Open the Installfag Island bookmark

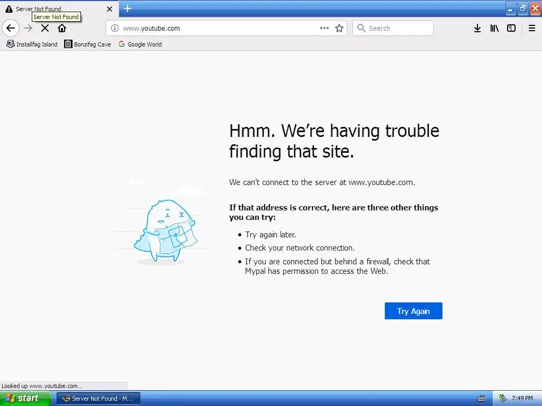[x=32, y=44]
